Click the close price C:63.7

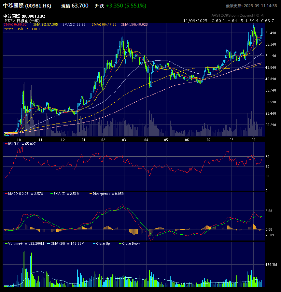coord(268,21)
